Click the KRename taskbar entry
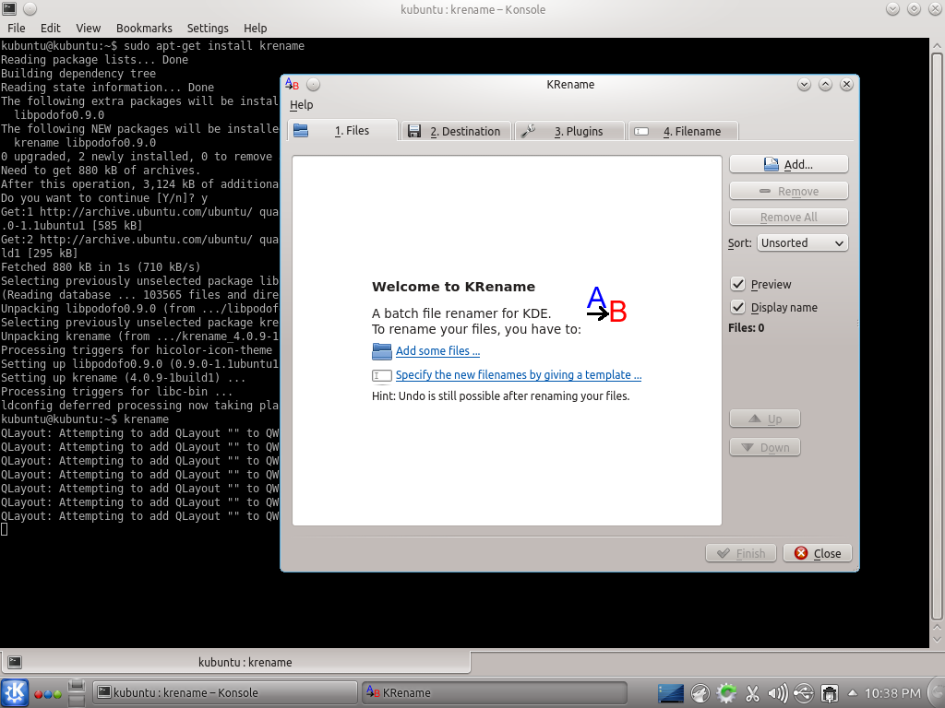Image resolution: width=945 pixels, height=708 pixels. point(494,692)
